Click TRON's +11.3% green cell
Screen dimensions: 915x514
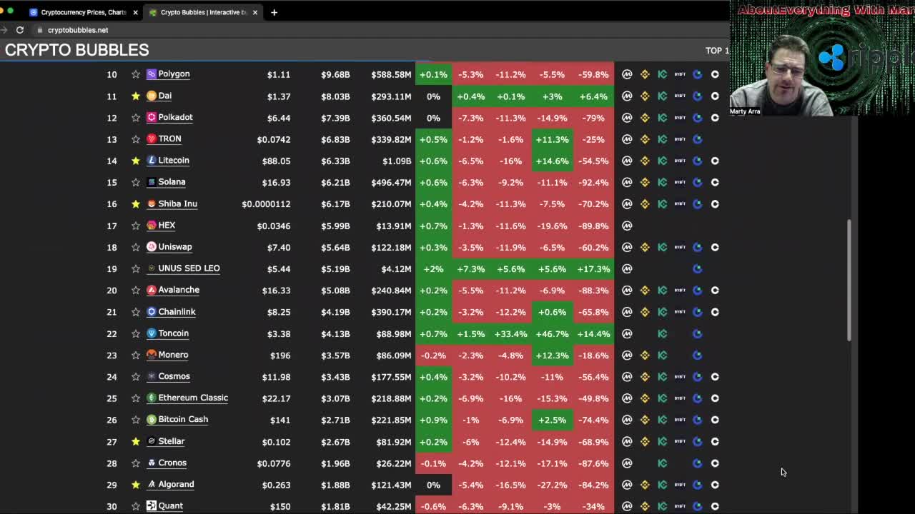coord(552,139)
